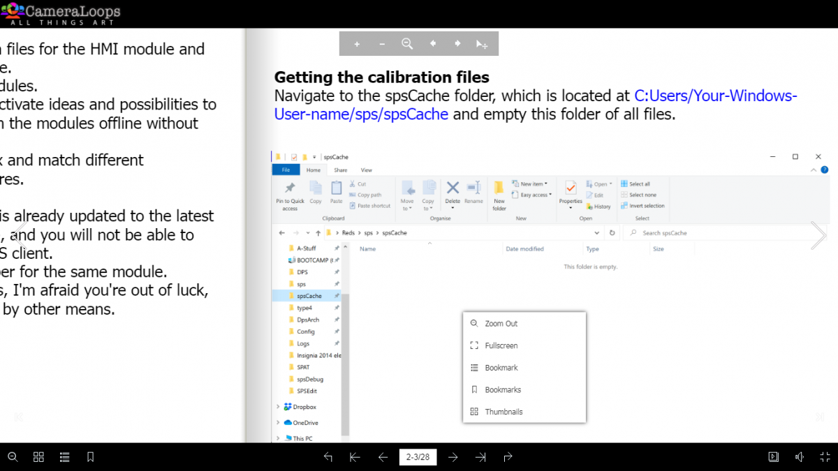
Task: Exit fullscreen using the bottom-right corner icon
Action: pos(825,457)
